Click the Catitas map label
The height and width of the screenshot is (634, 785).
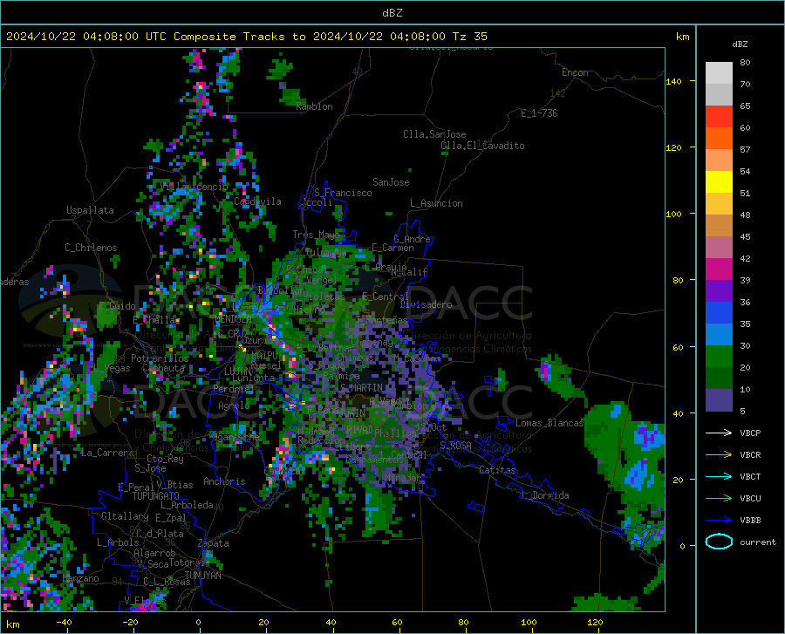point(497,470)
